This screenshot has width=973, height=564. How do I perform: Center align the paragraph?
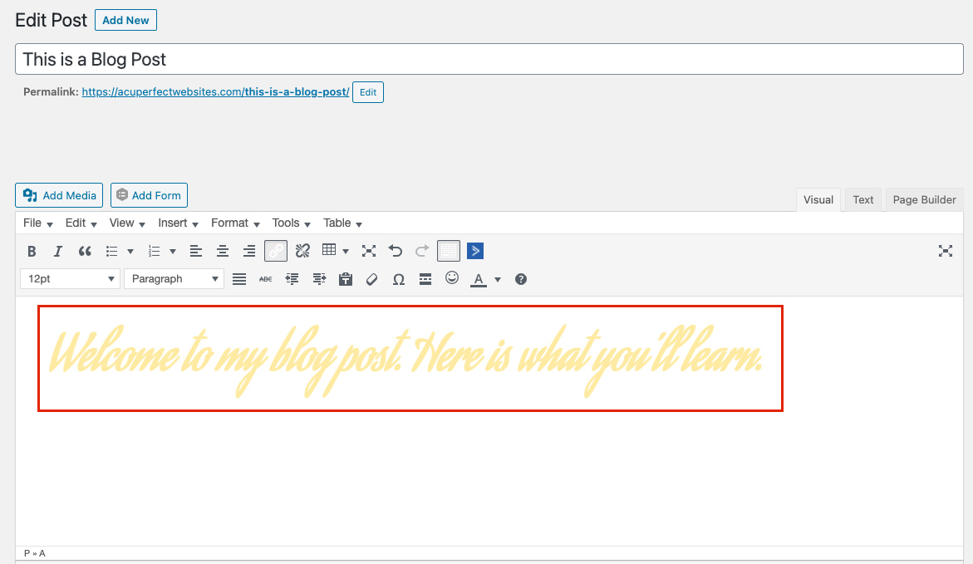(x=223, y=251)
